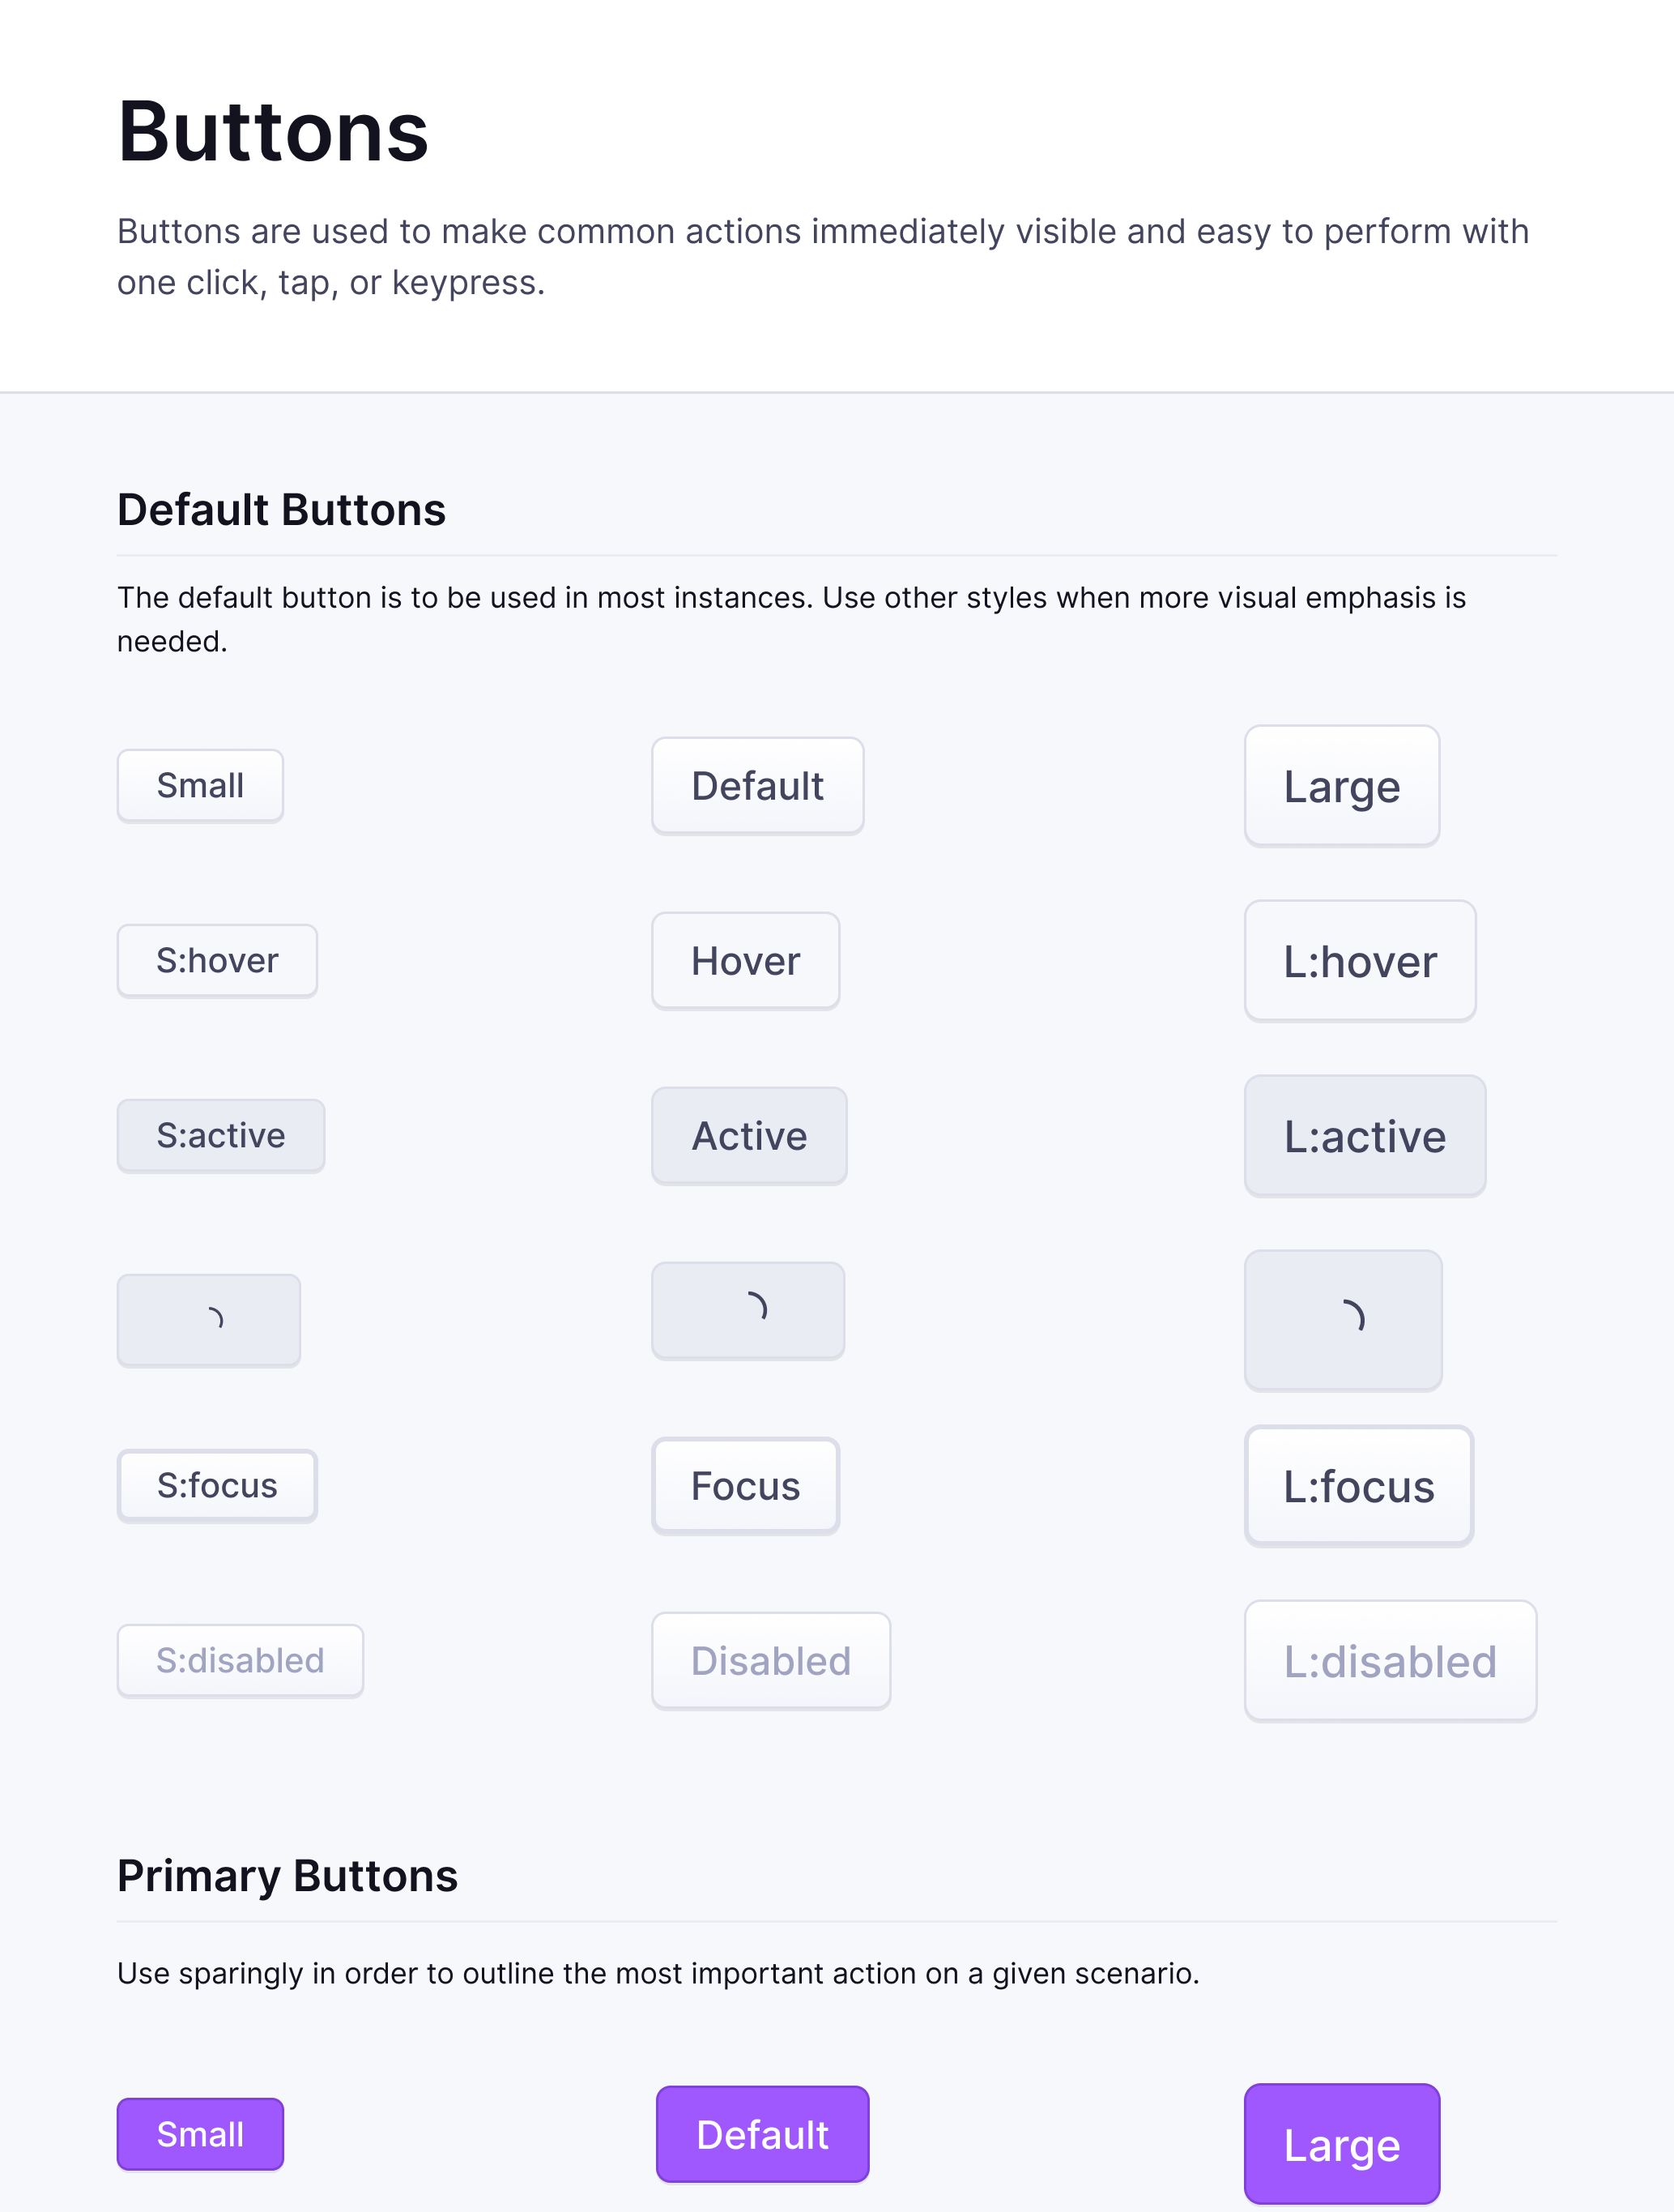The height and width of the screenshot is (2212, 1674).
Task: Click the small loading spinner button
Action: click(209, 1319)
